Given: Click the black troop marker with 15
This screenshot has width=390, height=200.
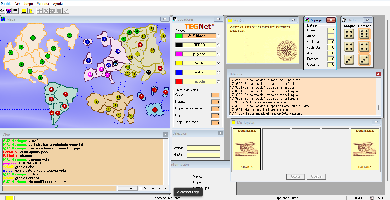Looking at the screenshot, I should point(148,72).
